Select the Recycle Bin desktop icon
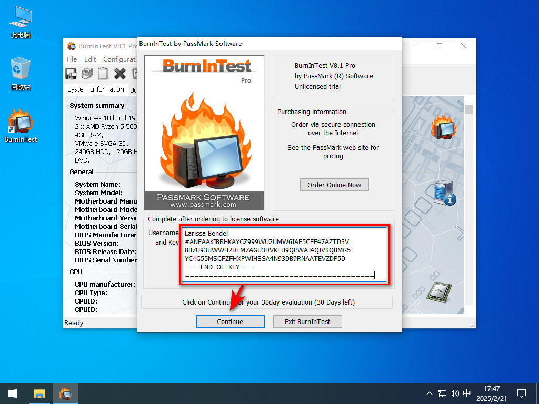Viewport: 539px width, 404px height. point(21,74)
